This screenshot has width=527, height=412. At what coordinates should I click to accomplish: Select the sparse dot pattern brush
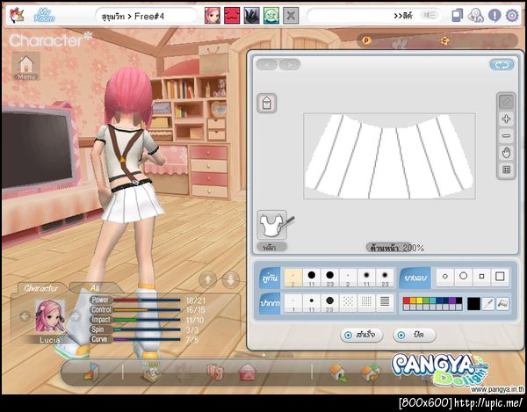[x=348, y=302]
